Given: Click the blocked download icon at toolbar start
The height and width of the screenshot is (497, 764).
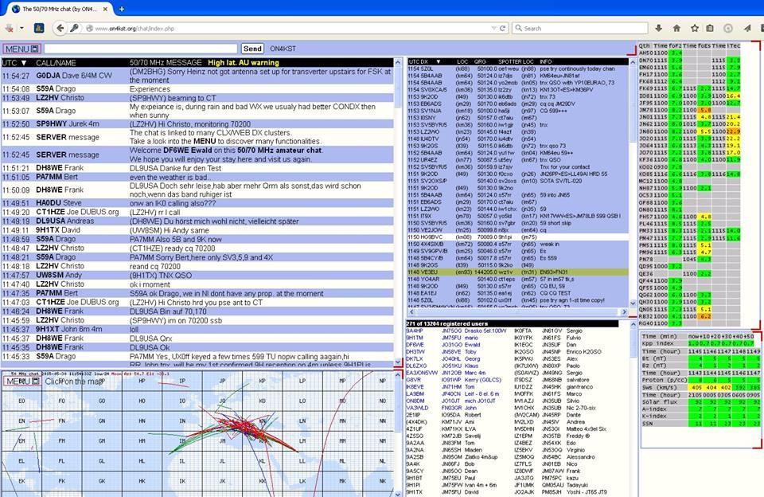Looking at the screenshot, I should [10, 29].
